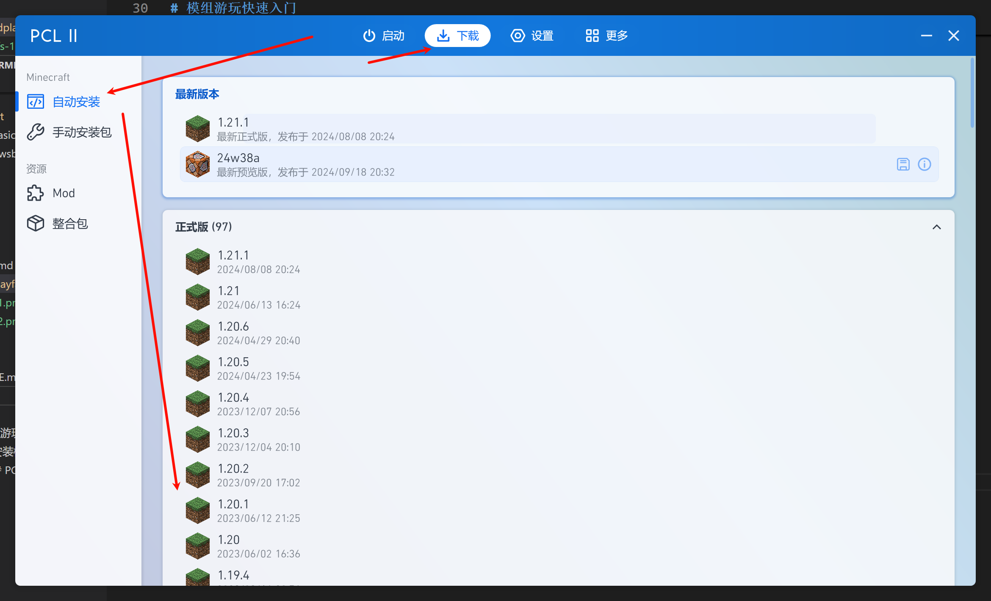Open the 设置 tab
Image resolution: width=991 pixels, height=601 pixels.
532,36
